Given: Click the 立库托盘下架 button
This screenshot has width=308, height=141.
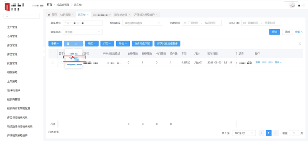Looking at the screenshot, I should (142, 43).
